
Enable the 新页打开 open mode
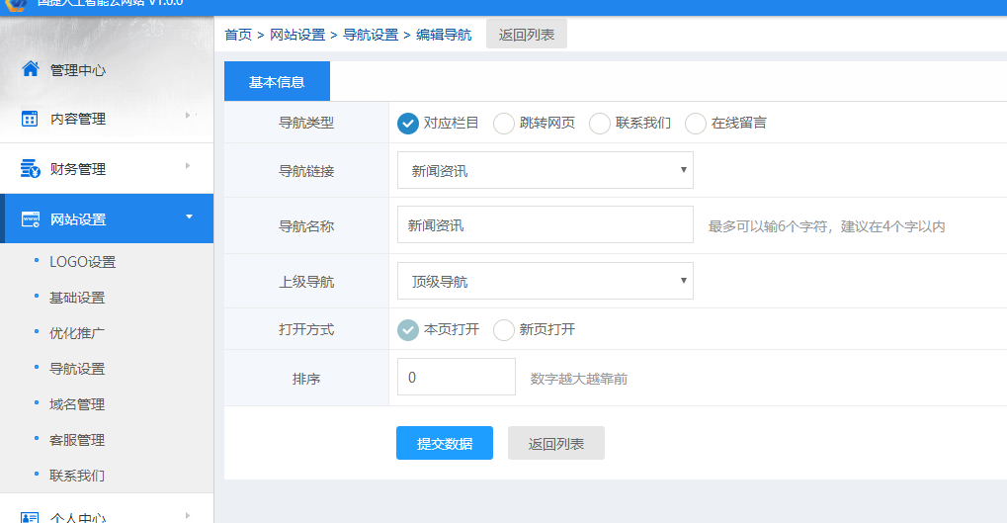504,330
